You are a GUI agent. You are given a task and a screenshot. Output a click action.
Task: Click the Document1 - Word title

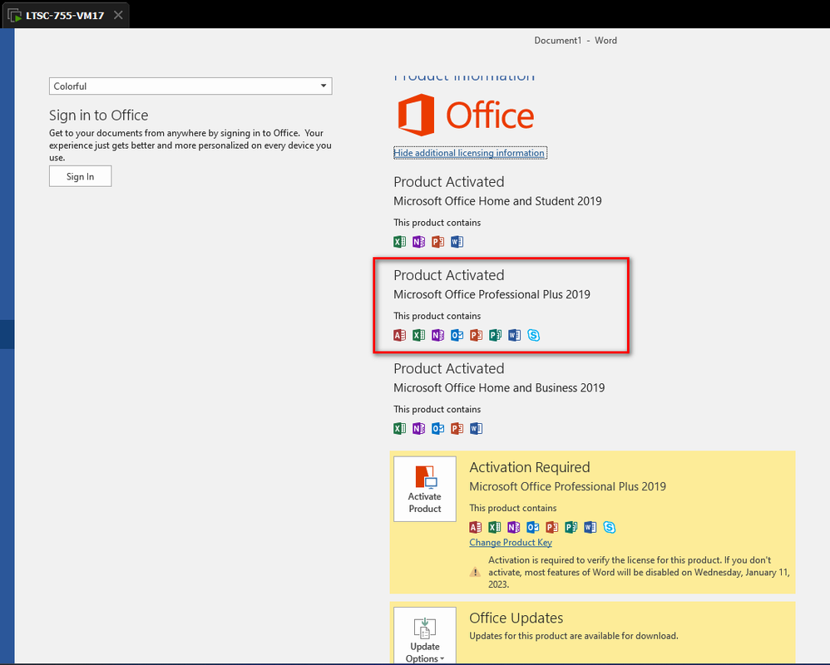pyautogui.click(x=576, y=40)
